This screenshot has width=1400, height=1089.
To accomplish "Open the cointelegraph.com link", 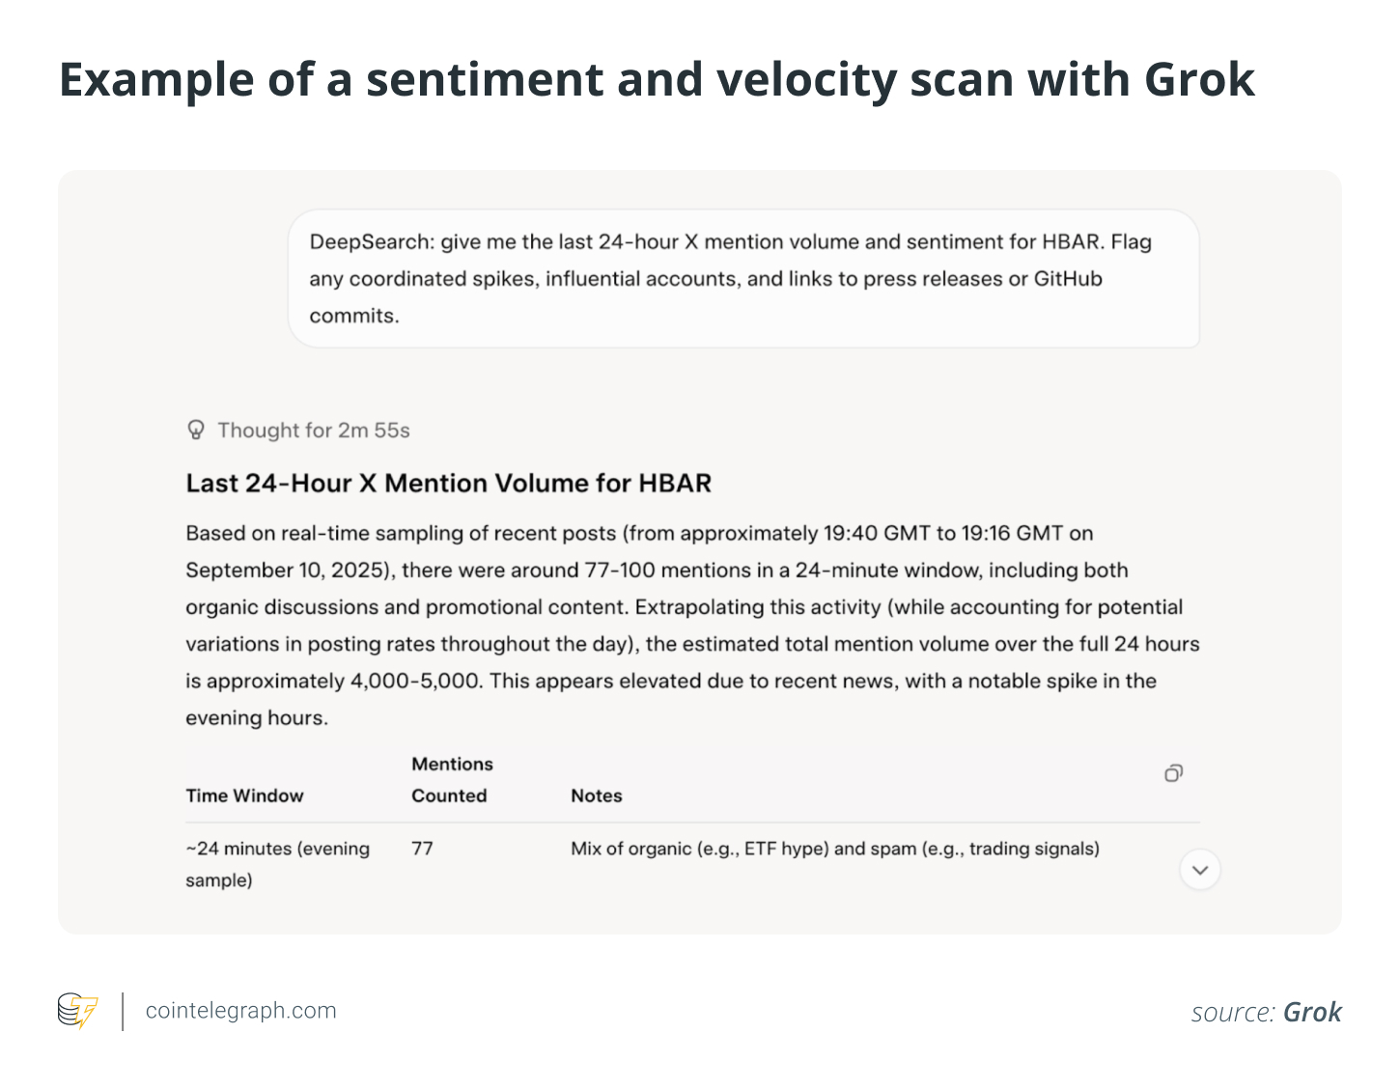I will coord(239,1010).
